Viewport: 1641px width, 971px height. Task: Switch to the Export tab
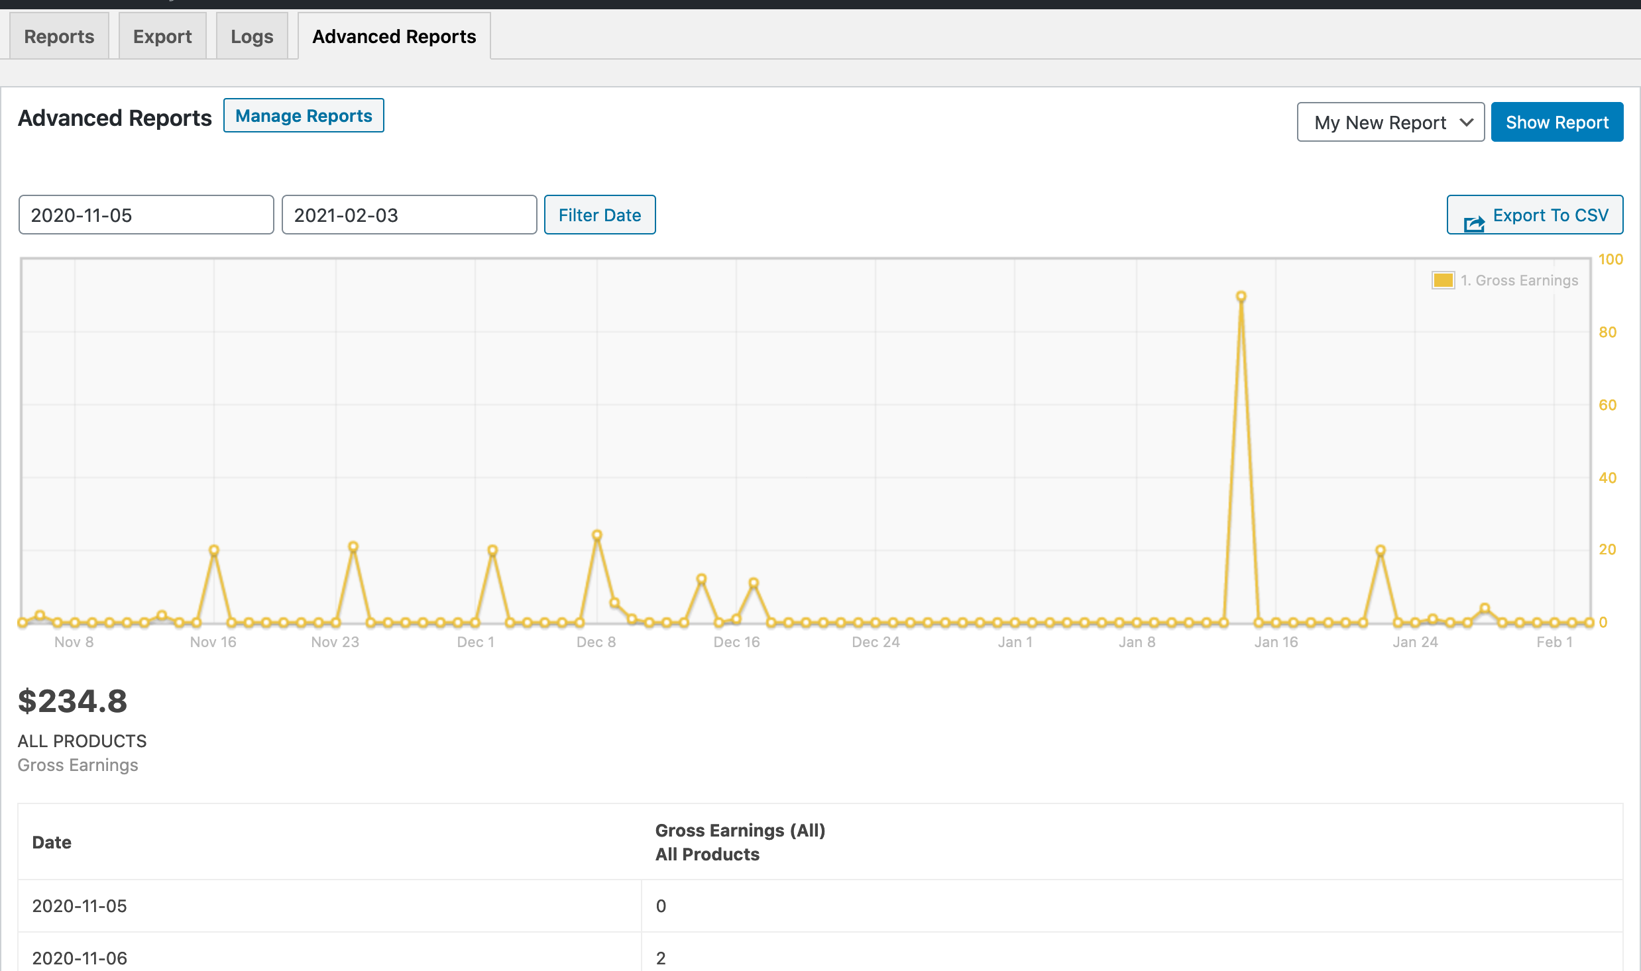(162, 36)
